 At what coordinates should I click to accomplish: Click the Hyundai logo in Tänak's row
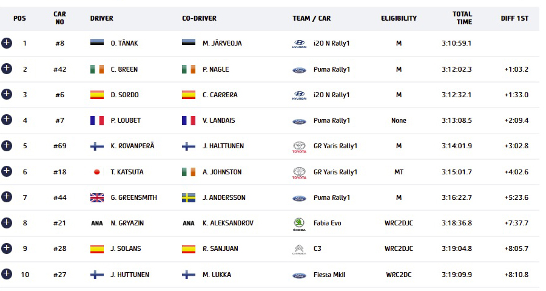pyautogui.click(x=299, y=44)
